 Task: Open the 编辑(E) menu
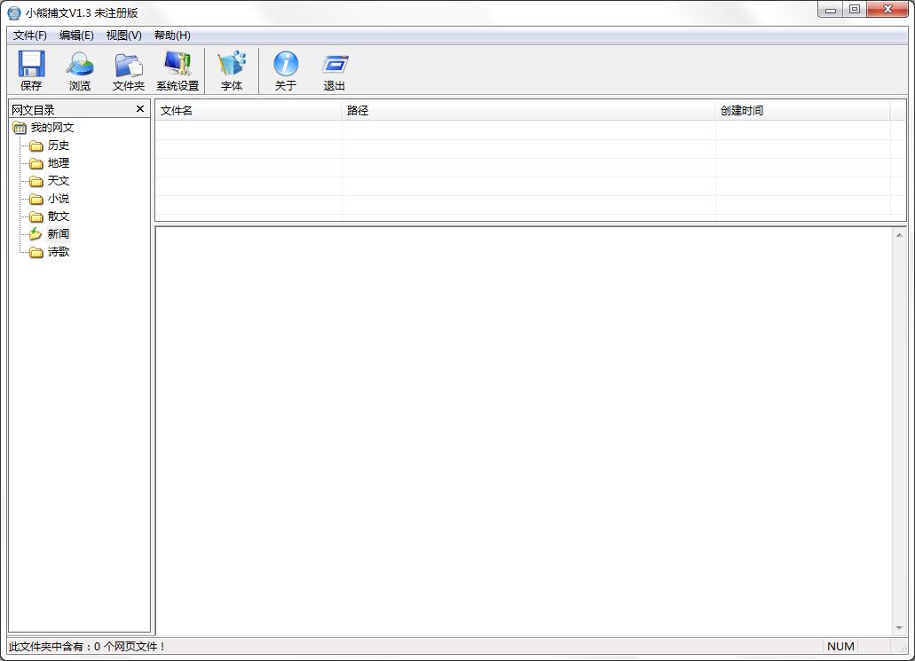coord(76,35)
